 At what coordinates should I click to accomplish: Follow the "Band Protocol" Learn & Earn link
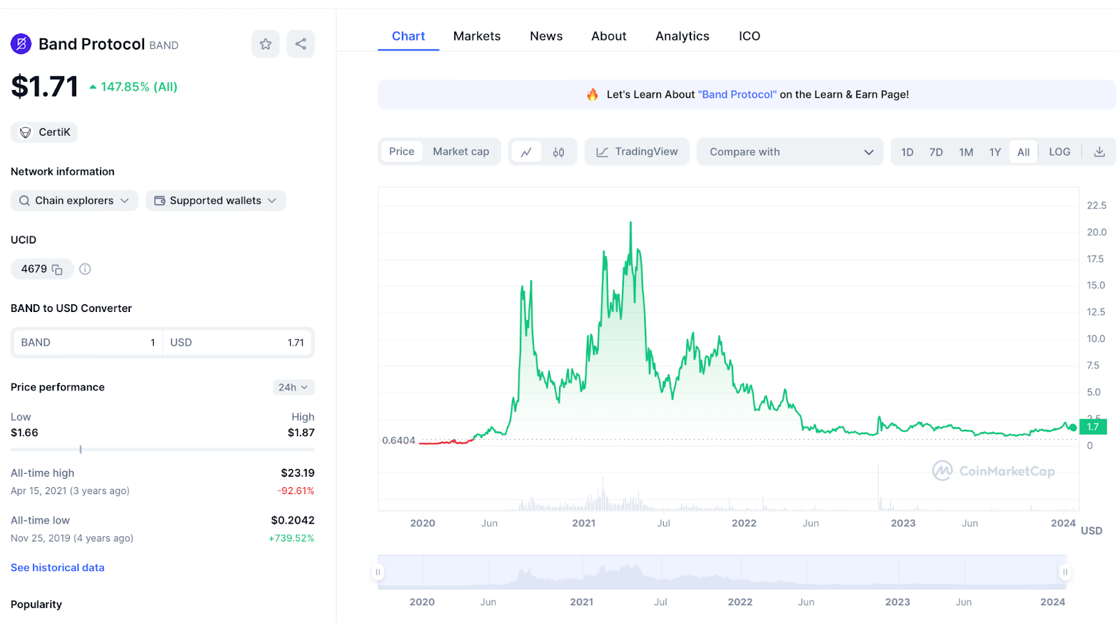click(x=737, y=94)
